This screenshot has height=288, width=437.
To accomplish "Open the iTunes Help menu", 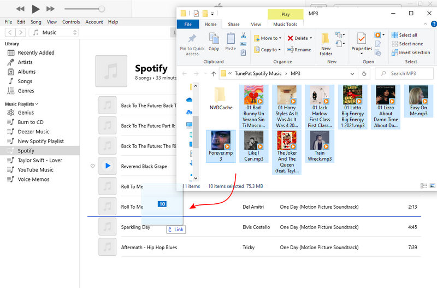I will [x=113, y=22].
